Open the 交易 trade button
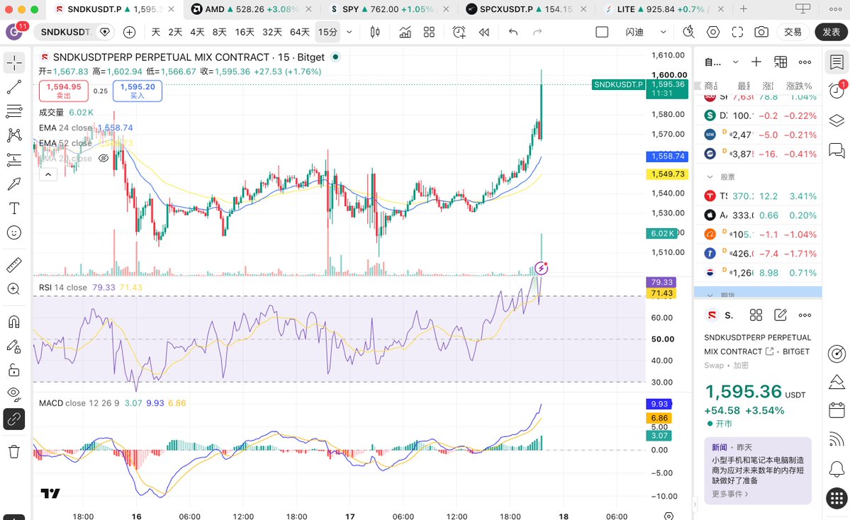Screen dimensions: 850x520 (x=793, y=33)
